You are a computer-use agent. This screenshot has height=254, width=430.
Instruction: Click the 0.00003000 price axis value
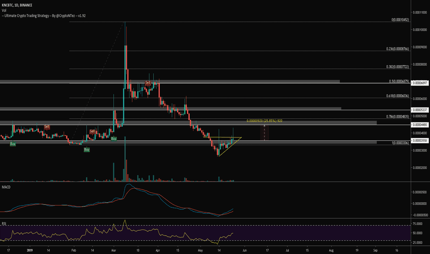coord(420,151)
